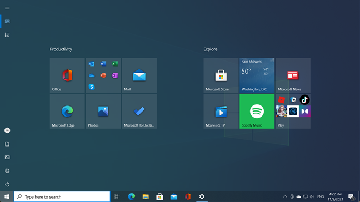Launch Word from the Office apps tile

(103, 64)
